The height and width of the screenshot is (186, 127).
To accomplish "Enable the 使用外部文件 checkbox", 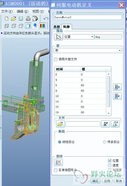I will tap(56, 59).
